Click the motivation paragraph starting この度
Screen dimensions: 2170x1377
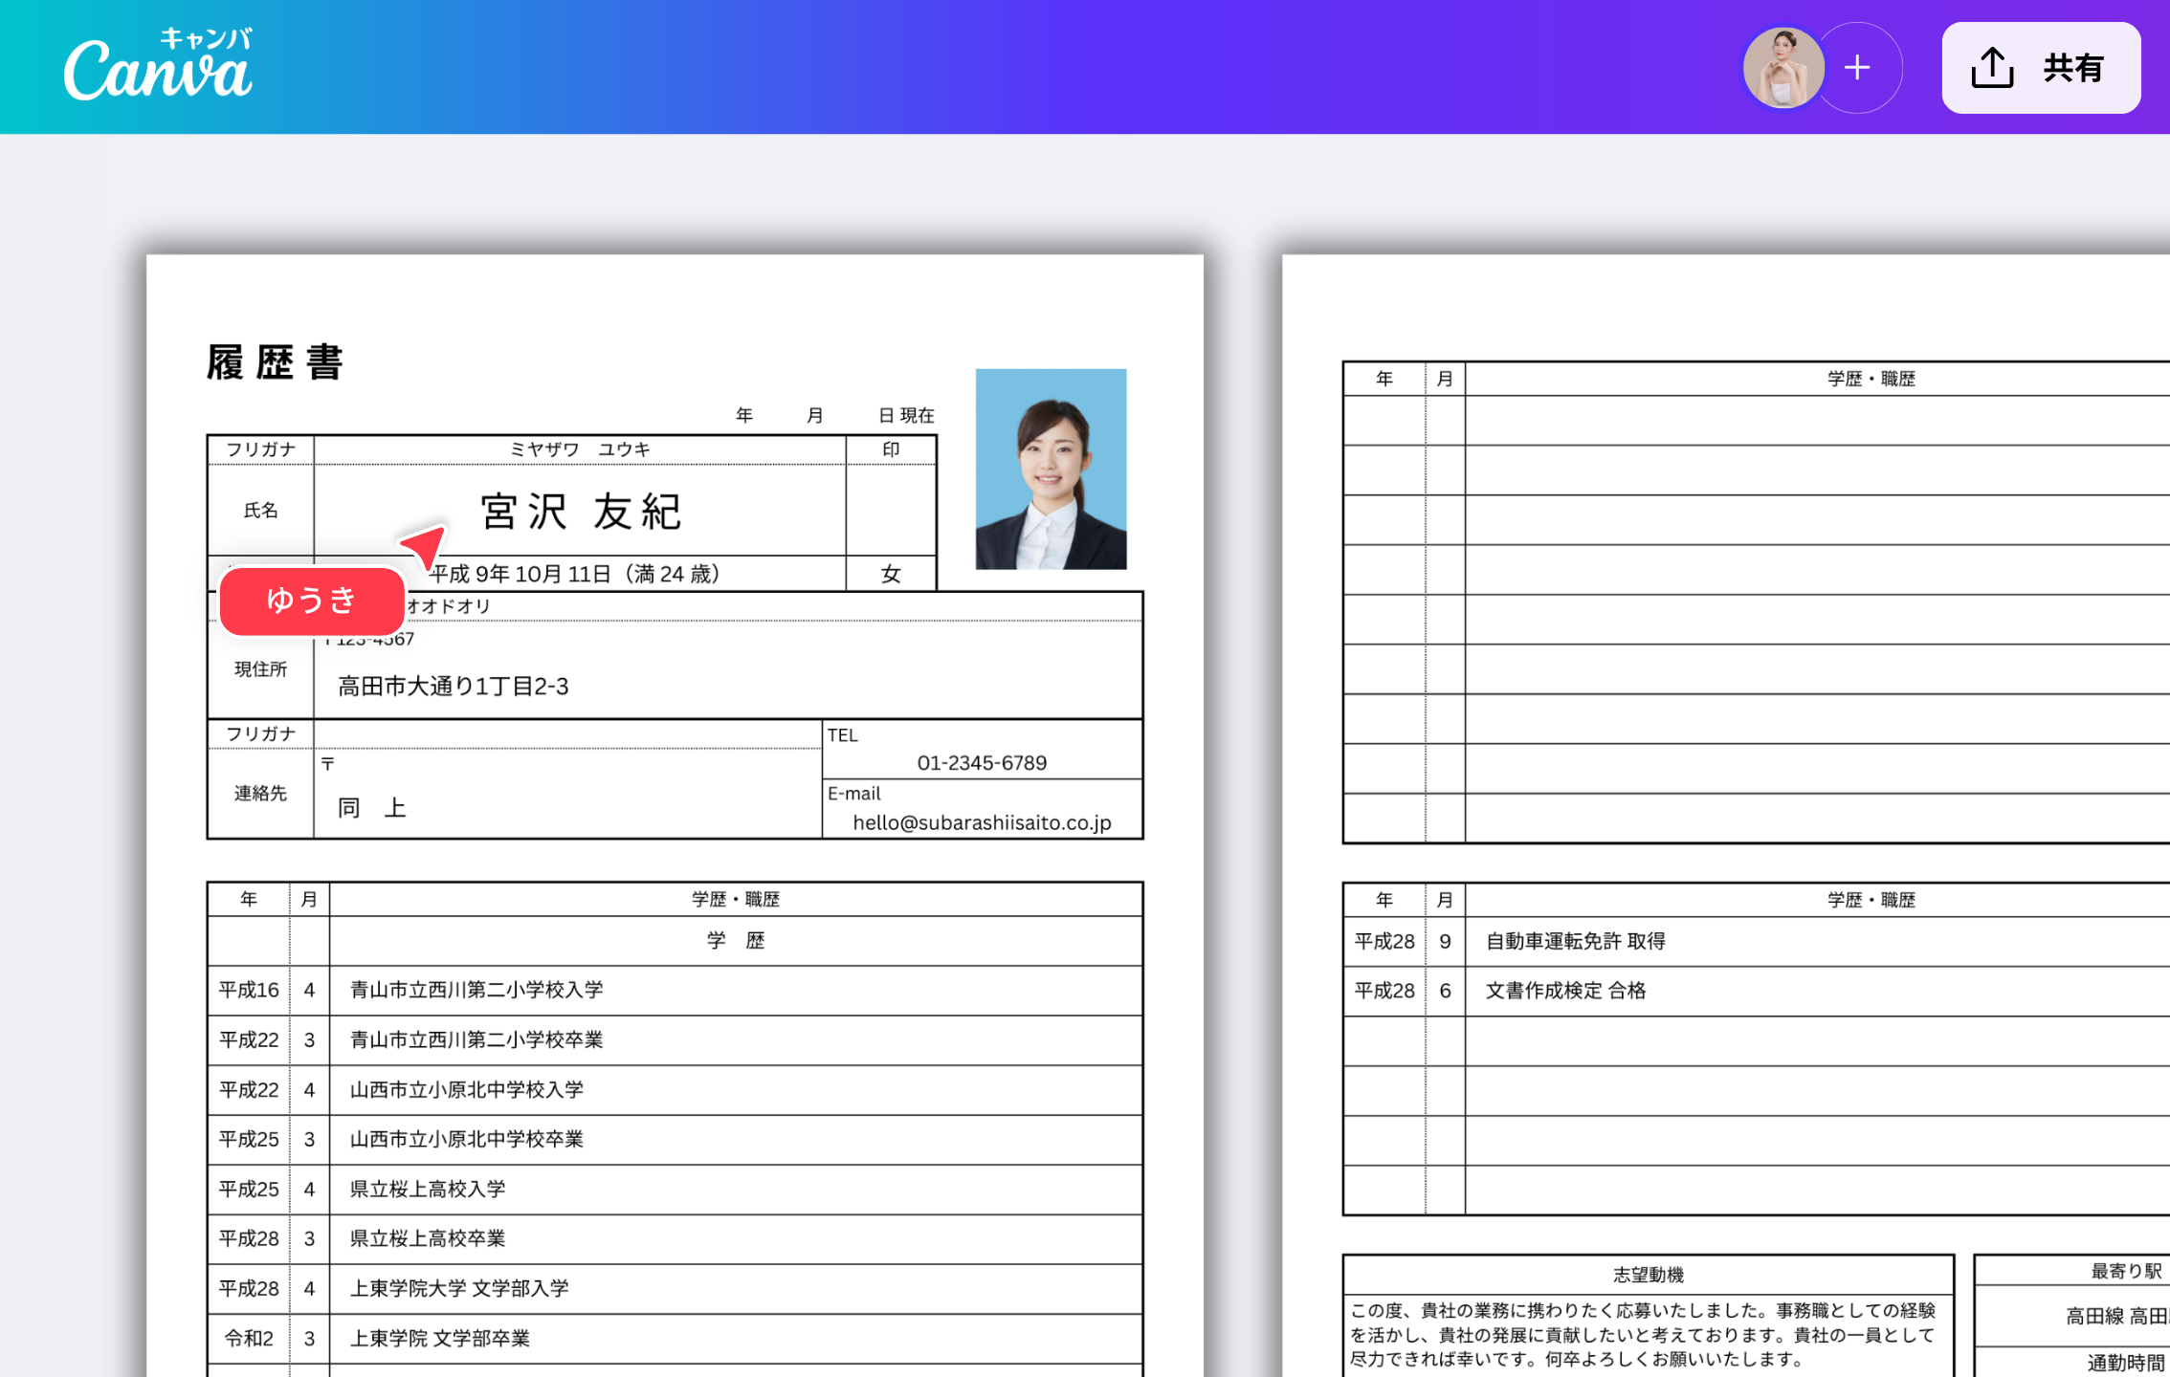tap(1642, 1335)
